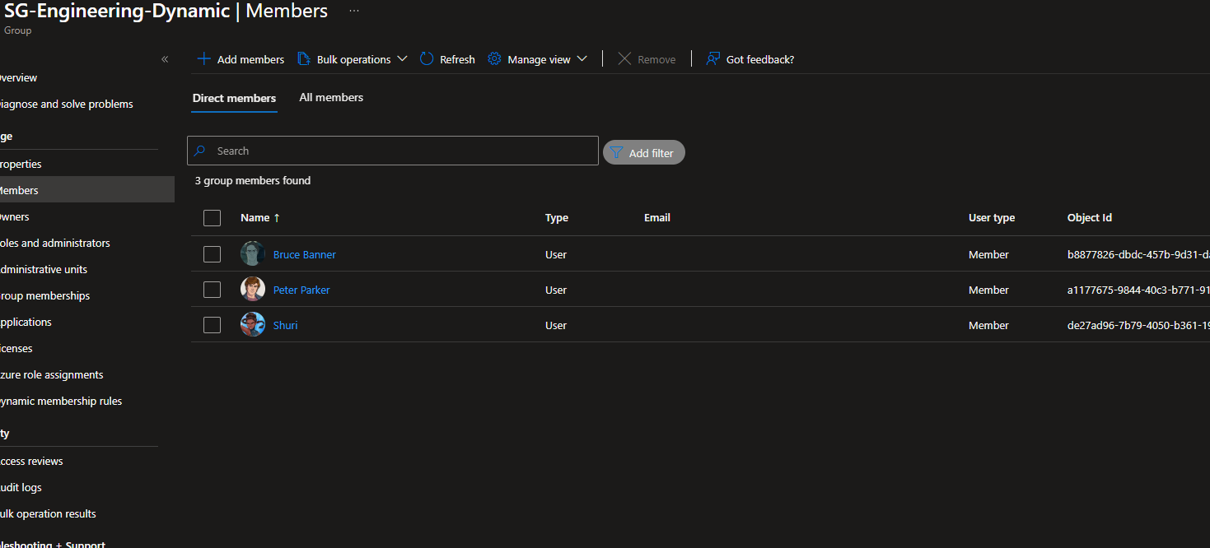Screen dimensions: 1210x548
Task: Expand the Manage view dropdown arrow
Action: [582, 59]
